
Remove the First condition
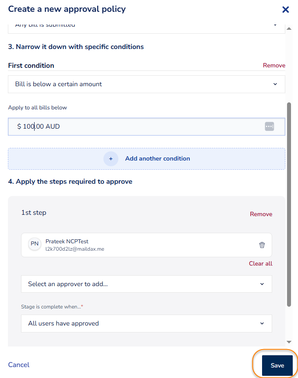pyautogui.click(x=274, y=65)
